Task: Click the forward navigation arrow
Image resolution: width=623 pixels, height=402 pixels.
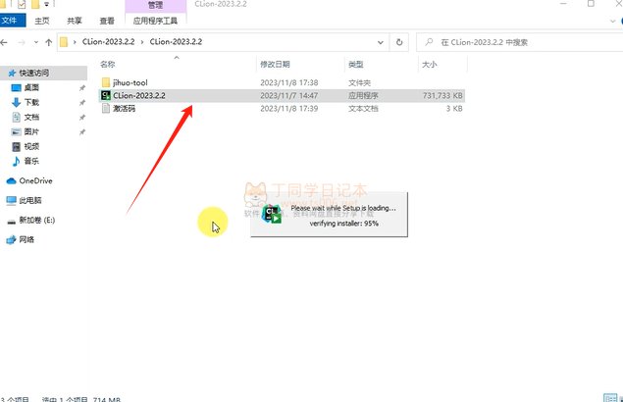Action: click(x=22, y=42)
